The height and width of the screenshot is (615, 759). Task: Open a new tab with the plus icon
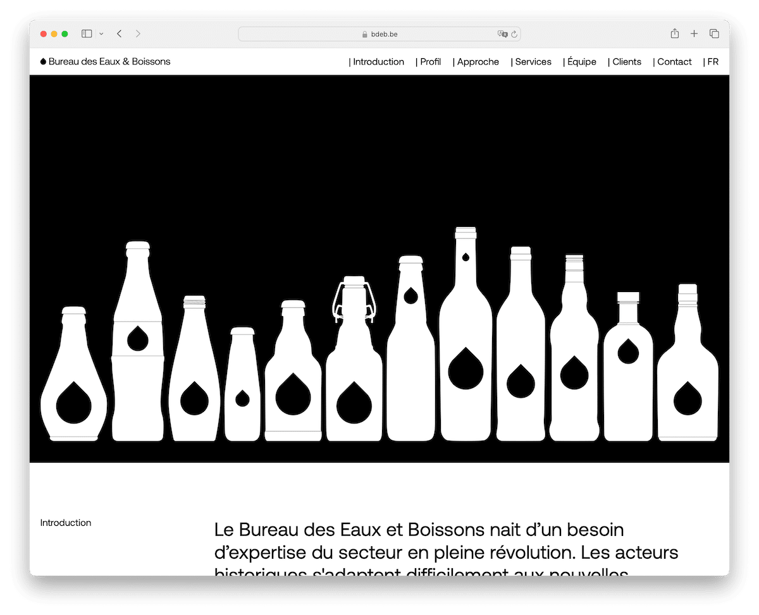694,33
